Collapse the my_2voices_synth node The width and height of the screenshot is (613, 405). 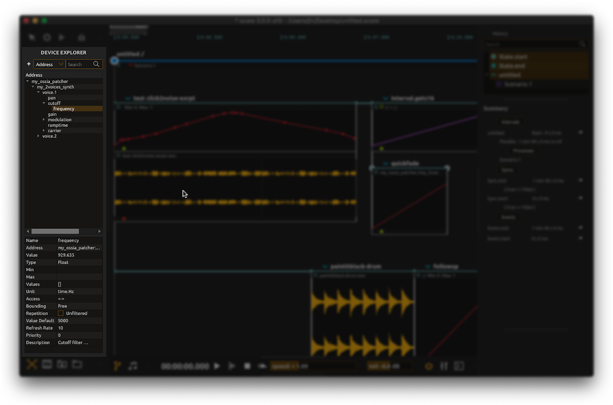click(33, 87)
